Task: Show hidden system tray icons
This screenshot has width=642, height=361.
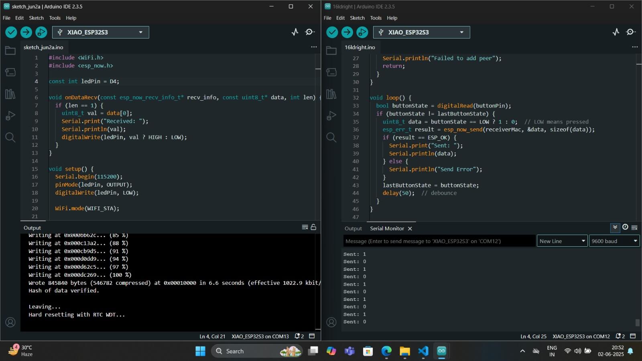Action: click(522, 351)
